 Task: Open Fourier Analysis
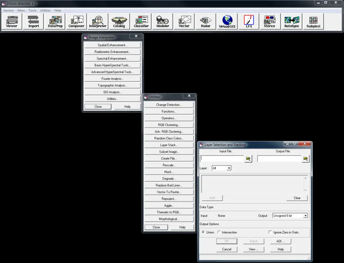(112, 78)
